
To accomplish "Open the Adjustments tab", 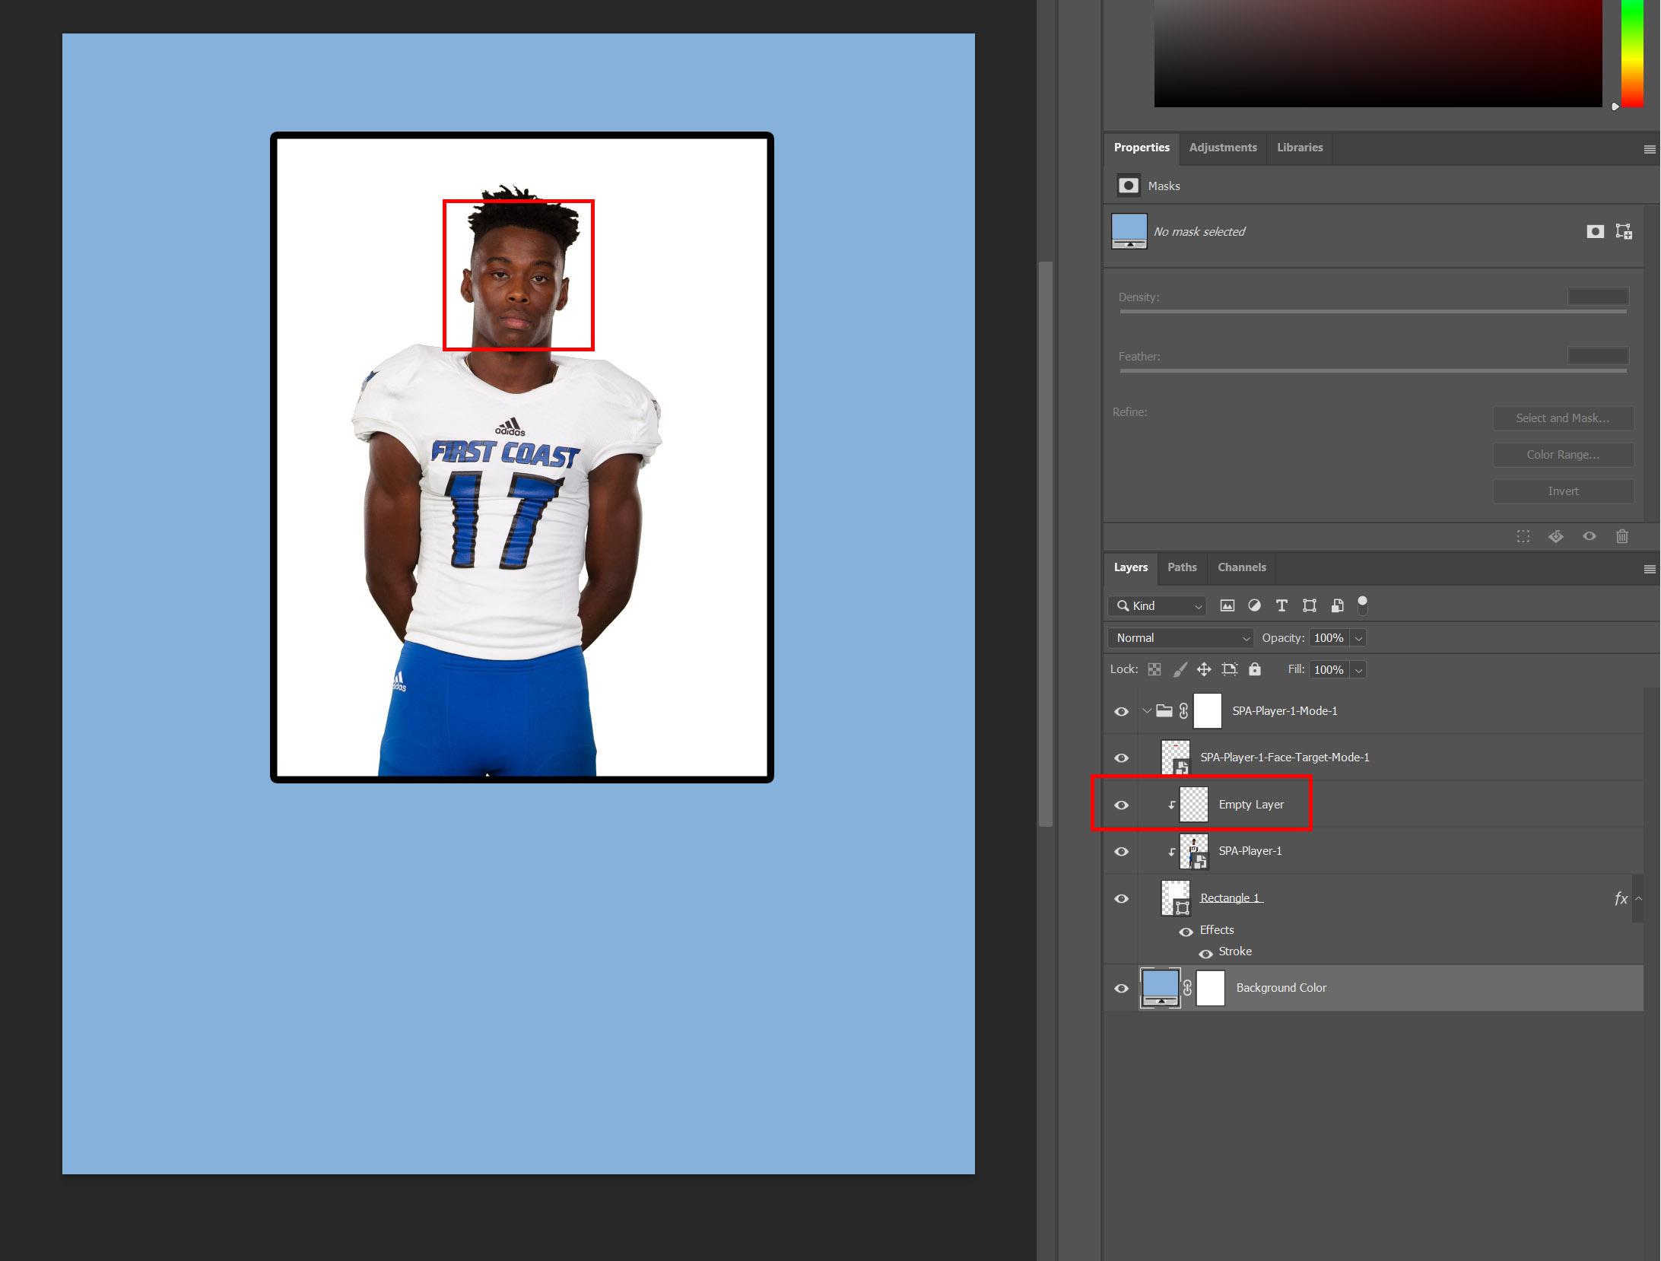I will [x=1222, y=148].
